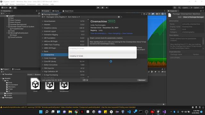Open the Component menu

(31, 4)
